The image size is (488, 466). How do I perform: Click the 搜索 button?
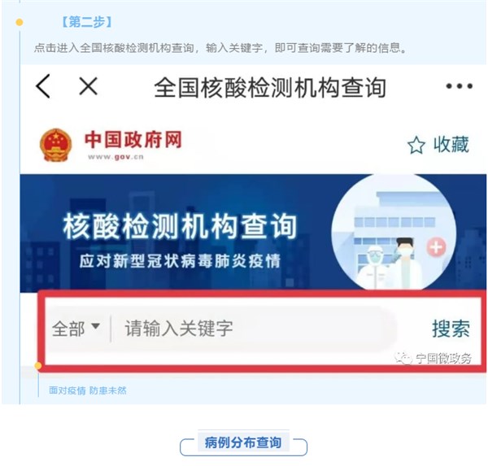[x=451, y=329]
